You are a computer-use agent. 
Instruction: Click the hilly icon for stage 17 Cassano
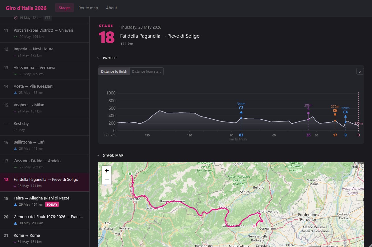tap(16, 167)
